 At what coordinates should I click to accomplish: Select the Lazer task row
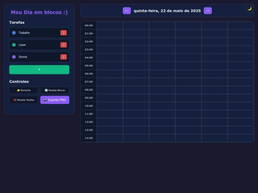(39, 45)
